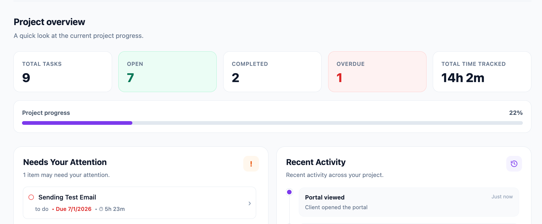Screen dimensions: 542x224
Task: Open the Sending Test Email task
Action: 140,203
